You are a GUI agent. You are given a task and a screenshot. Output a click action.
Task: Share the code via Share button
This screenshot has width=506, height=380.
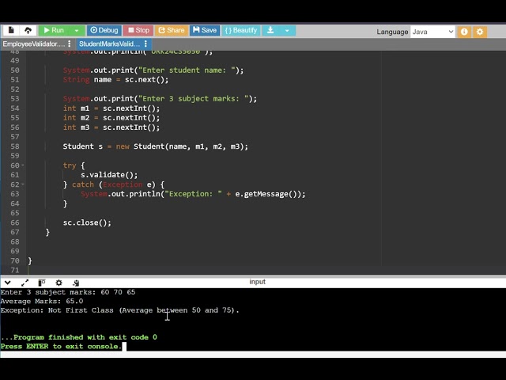[x=172, y=30]
